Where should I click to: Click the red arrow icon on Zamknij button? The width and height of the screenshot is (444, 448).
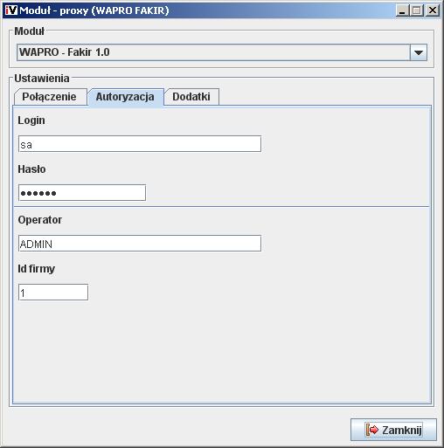372,430
